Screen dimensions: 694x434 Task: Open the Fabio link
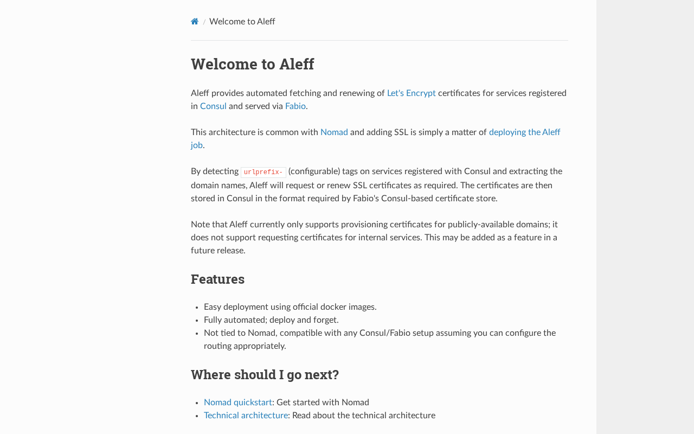click(295, 106)
